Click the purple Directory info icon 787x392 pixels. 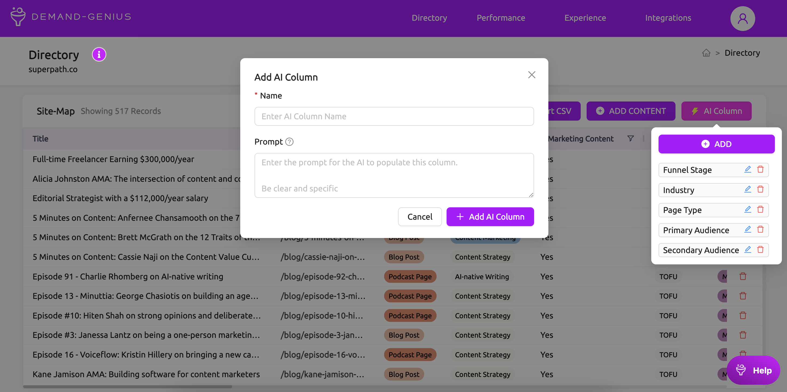pyautogui.click(x=99, y=55)
